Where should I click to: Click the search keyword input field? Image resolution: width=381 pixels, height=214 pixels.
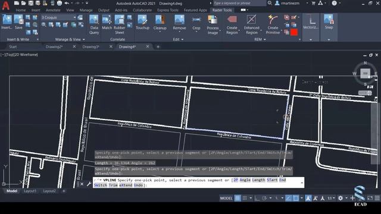[239, 3]
